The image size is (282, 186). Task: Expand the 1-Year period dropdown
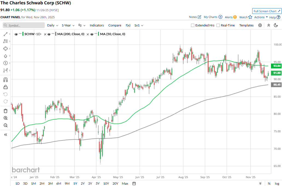pos(68,25)
